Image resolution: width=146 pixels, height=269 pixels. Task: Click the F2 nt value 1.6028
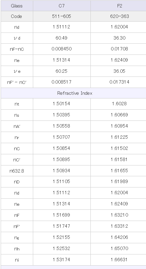(x=119, y=104)
